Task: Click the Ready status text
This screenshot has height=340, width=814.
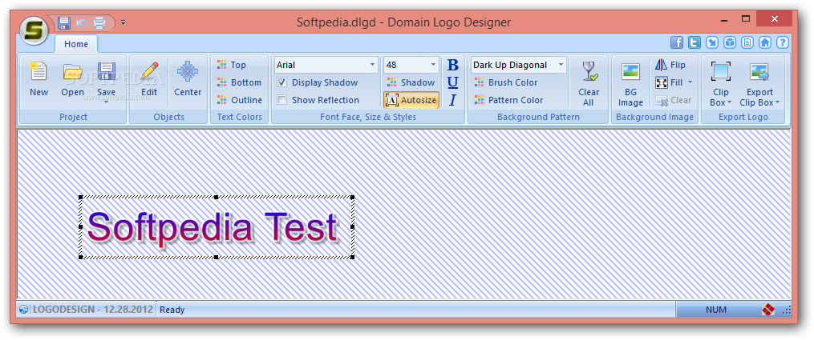Action: tap(172, 310)
